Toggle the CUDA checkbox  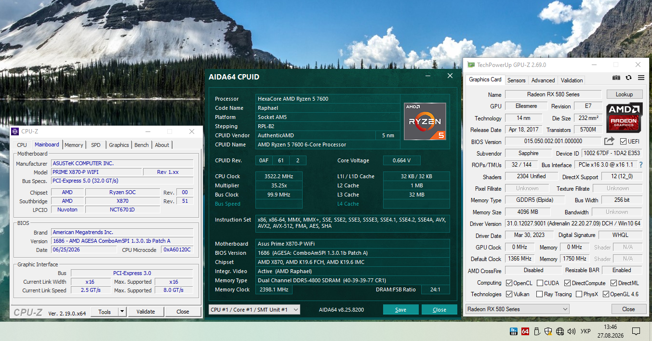point(540,283)
